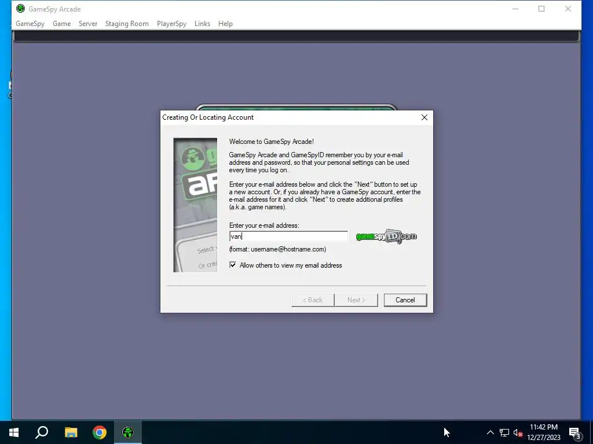Maximize the GameSpy Arcade window
Screen dimensions: 593x444
click(541, 9)
